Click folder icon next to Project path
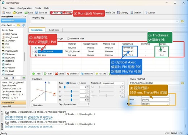188x135 pixels. pyautogui.click(x=182, y=21)
